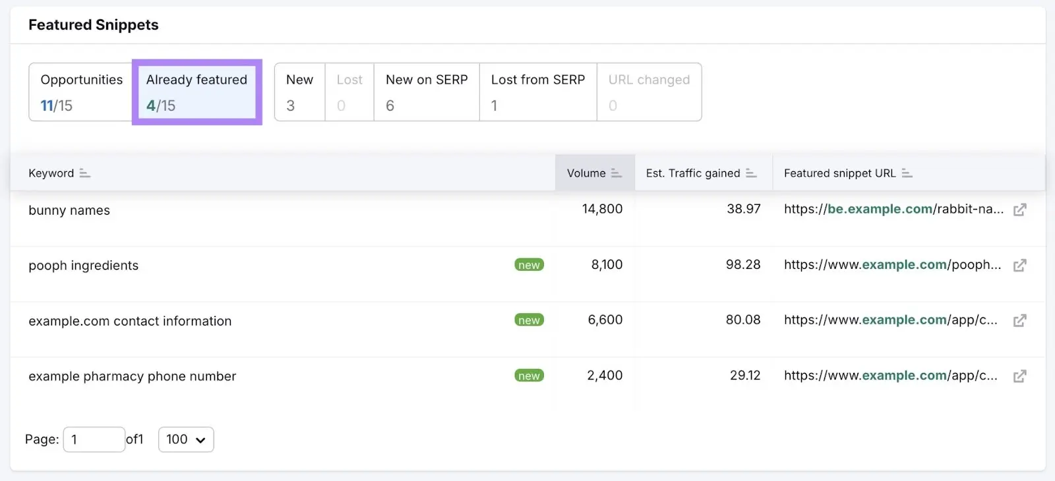
Task: Open external link icon for contact information row
Action: (x=1019, y=321)
